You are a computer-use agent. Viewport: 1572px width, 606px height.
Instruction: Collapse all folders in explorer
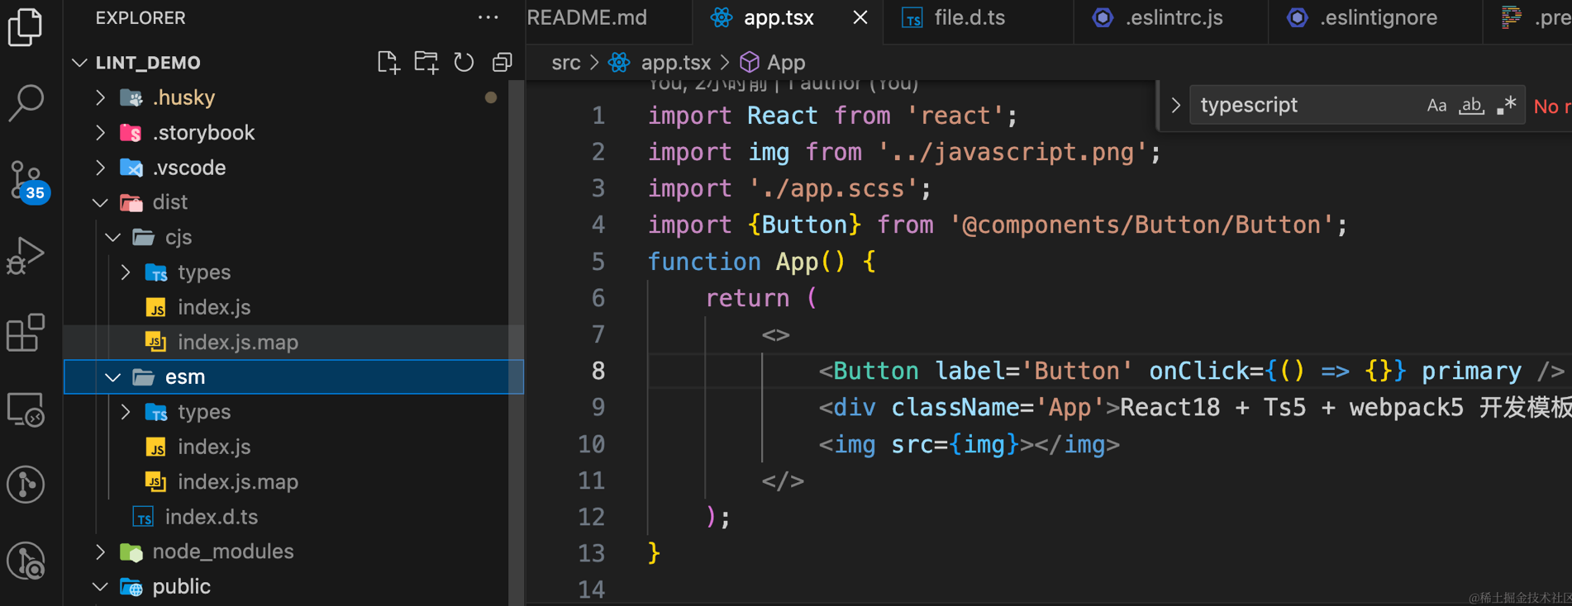coord(502,63)
